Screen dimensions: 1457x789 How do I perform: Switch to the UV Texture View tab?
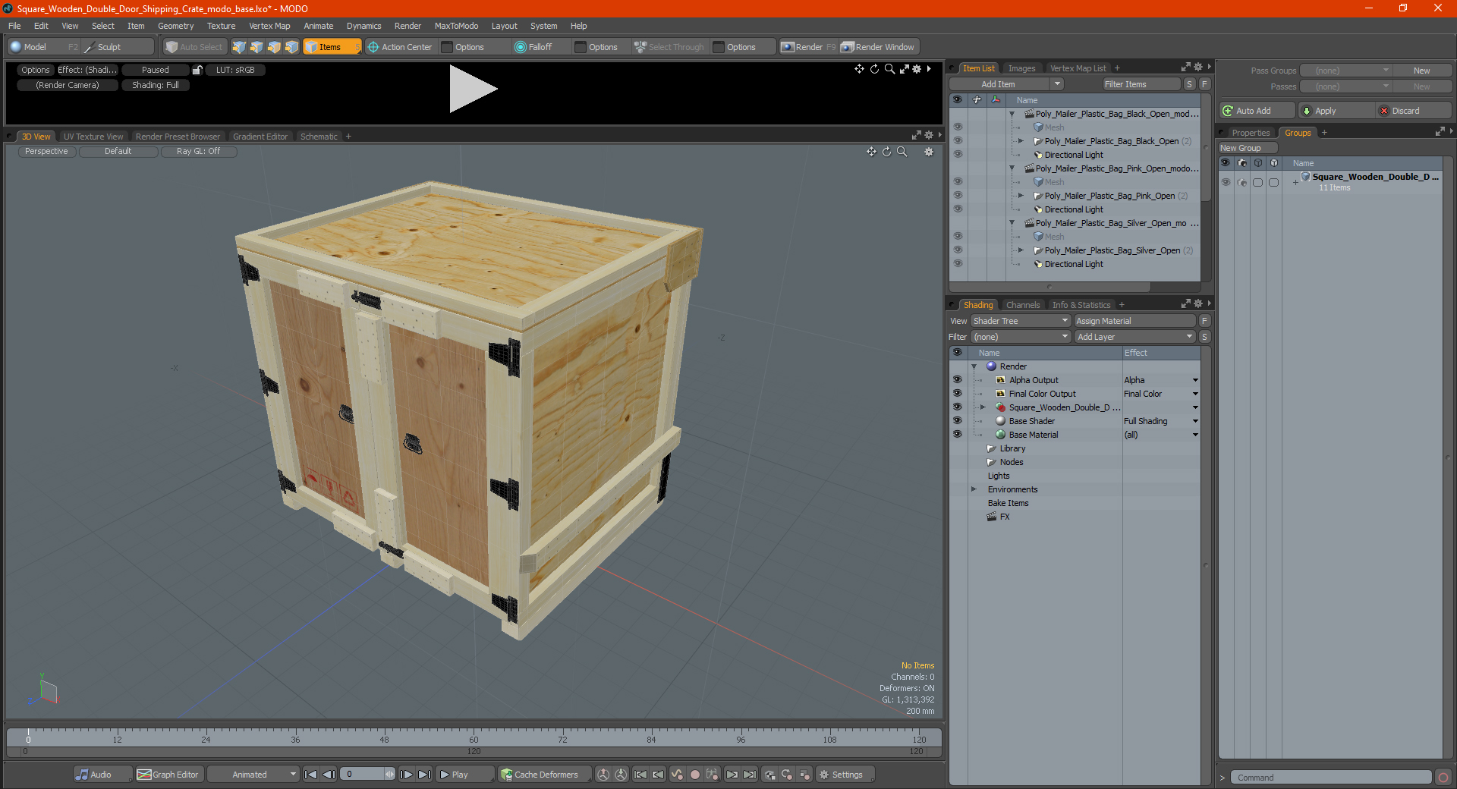[93, 137]
